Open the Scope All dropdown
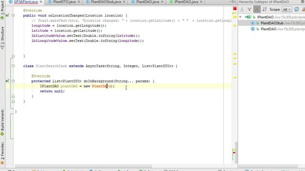305x171 pixels. click(287, 9)
